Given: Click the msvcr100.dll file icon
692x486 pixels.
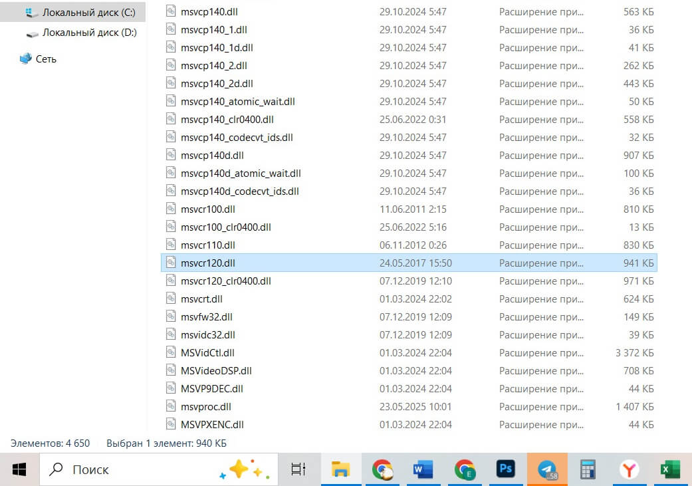Looking at the screenshot, I should pos(171,209).
